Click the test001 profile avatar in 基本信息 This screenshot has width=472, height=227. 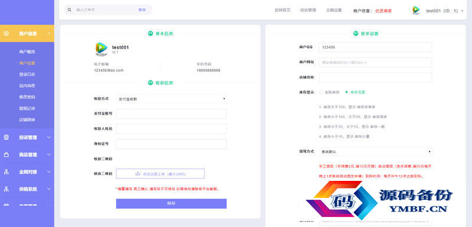101,49
